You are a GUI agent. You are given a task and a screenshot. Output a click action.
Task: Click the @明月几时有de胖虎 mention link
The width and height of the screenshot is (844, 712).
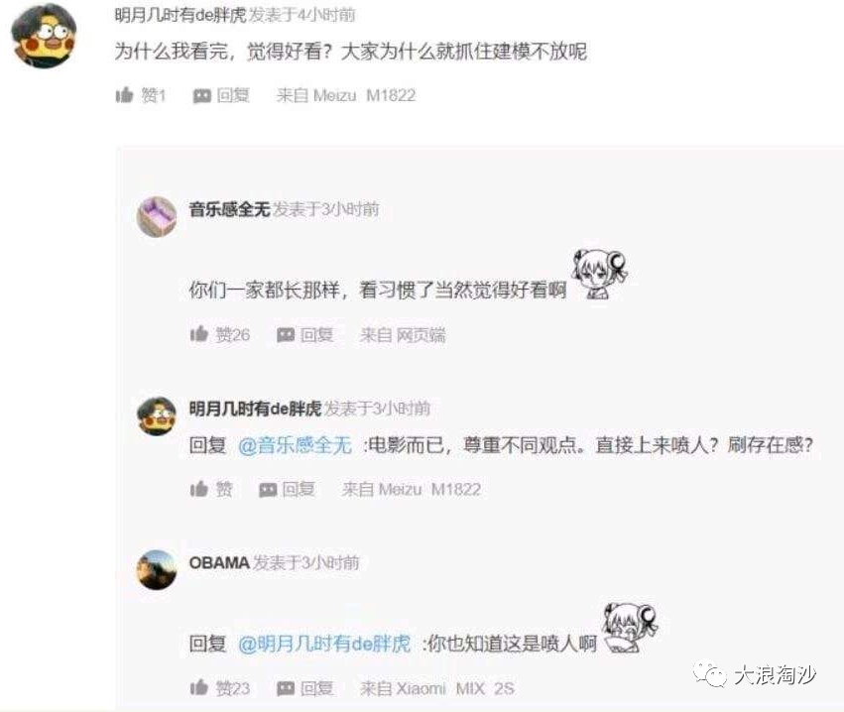pyautogui.click(x=324, y=644)
